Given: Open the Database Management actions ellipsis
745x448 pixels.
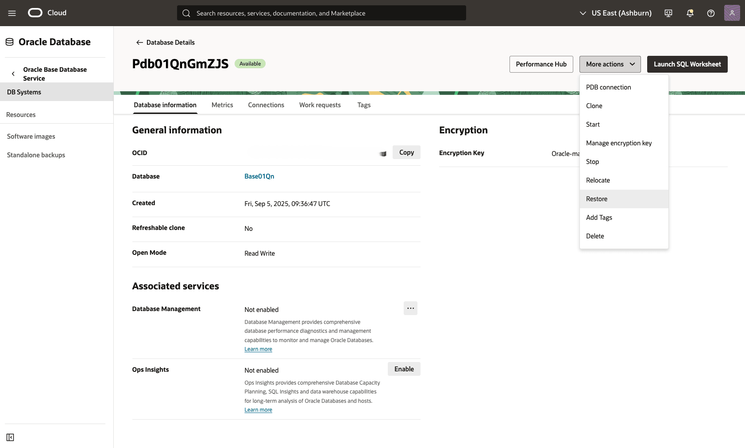Looking at the screenshot, I should (410, 308).
